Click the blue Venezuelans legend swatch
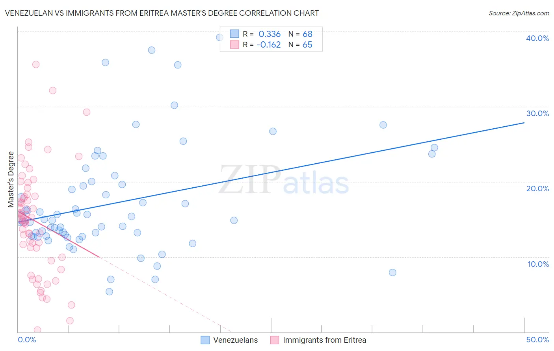 [205, 340]
